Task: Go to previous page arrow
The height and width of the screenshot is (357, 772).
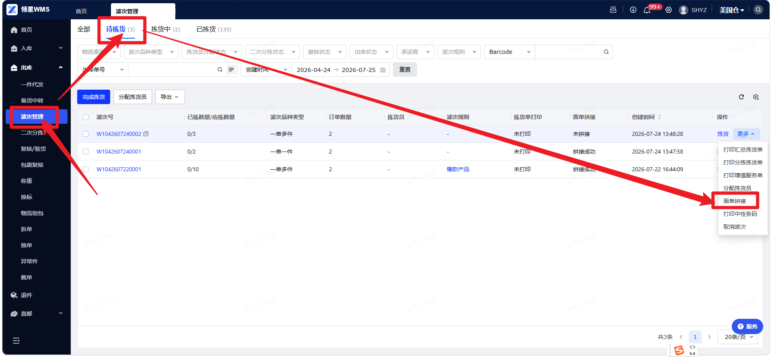Action: [x=681, y=337]
